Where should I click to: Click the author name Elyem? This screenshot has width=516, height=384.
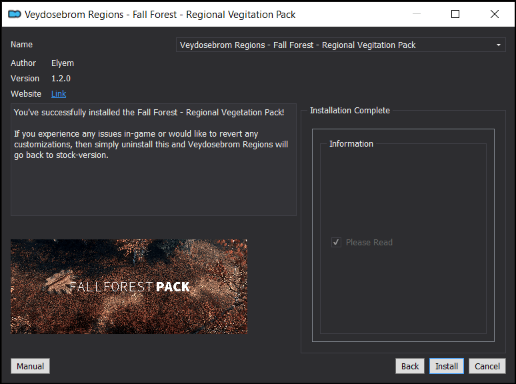click(63, 63)
